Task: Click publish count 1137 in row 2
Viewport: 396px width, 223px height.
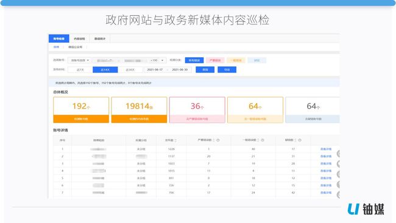Action: click(x=171, y=157)
